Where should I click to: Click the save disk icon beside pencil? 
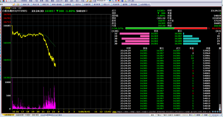point(90,1)
